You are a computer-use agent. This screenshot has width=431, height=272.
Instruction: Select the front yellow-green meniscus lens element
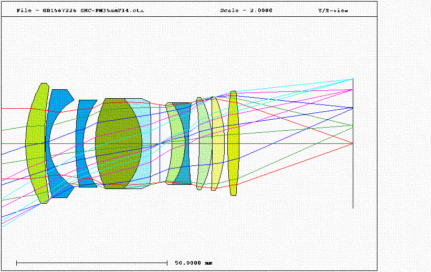37,143
